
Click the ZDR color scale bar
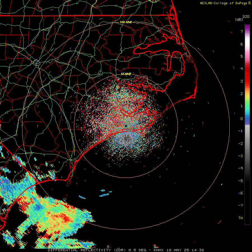(247, 124)
